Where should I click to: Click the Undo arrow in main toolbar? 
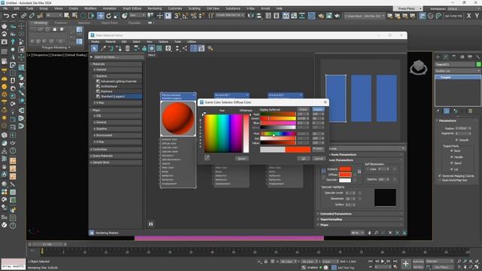pyautogui.click(x=6, y=15)
